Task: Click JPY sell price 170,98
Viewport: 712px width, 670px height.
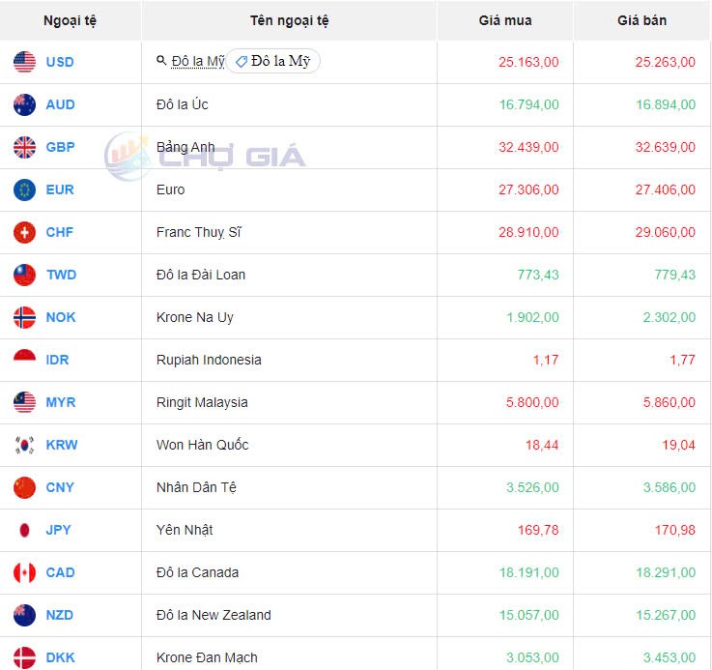Action: (674, 530)
